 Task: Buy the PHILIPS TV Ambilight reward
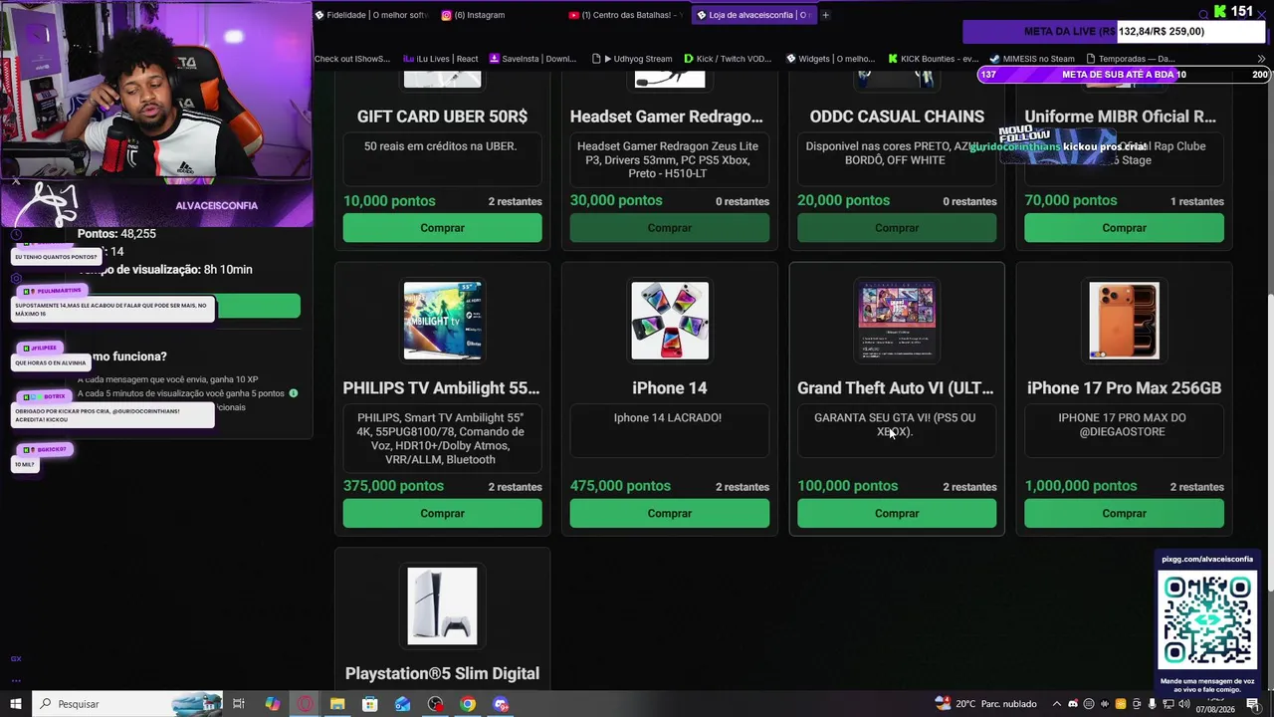(442, 514)
